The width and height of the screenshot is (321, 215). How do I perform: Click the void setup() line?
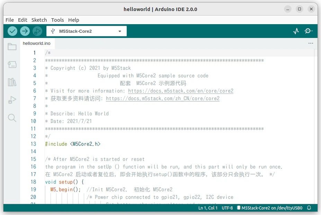point(64,182)
